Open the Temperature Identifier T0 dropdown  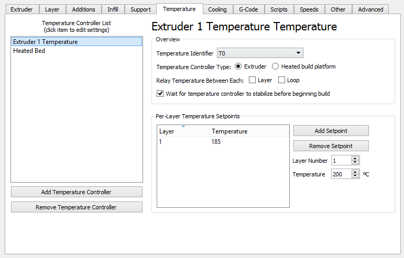[x=260, y=53]
